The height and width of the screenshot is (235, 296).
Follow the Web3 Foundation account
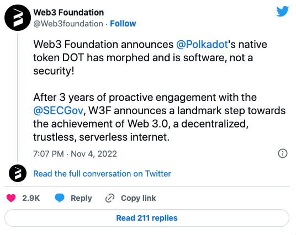point(123,24)
